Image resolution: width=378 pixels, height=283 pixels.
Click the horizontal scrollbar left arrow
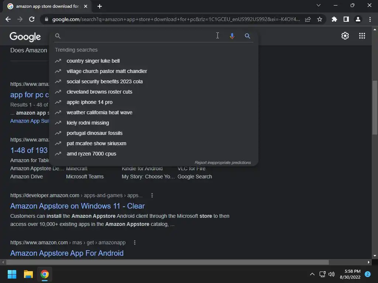tap(3, 262)
